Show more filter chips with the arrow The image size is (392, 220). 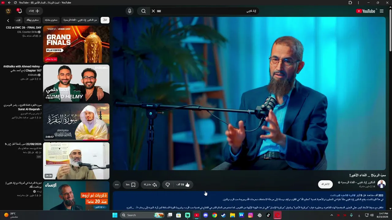(x=8, y=20)
